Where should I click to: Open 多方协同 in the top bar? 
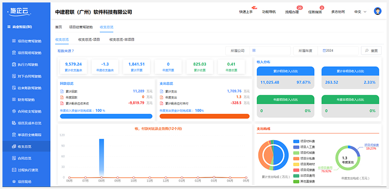coord(338,12)
